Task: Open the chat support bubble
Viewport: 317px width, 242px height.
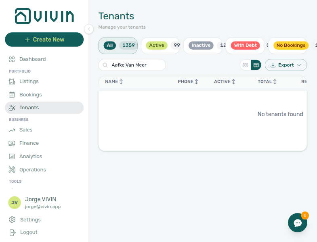Action: pos(298,223)
